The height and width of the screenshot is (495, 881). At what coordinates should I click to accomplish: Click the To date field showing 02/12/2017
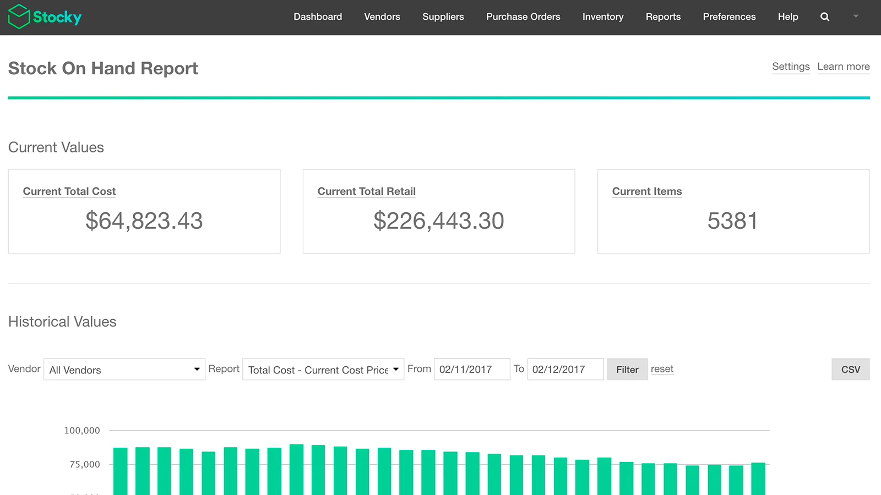coord(565,369)
